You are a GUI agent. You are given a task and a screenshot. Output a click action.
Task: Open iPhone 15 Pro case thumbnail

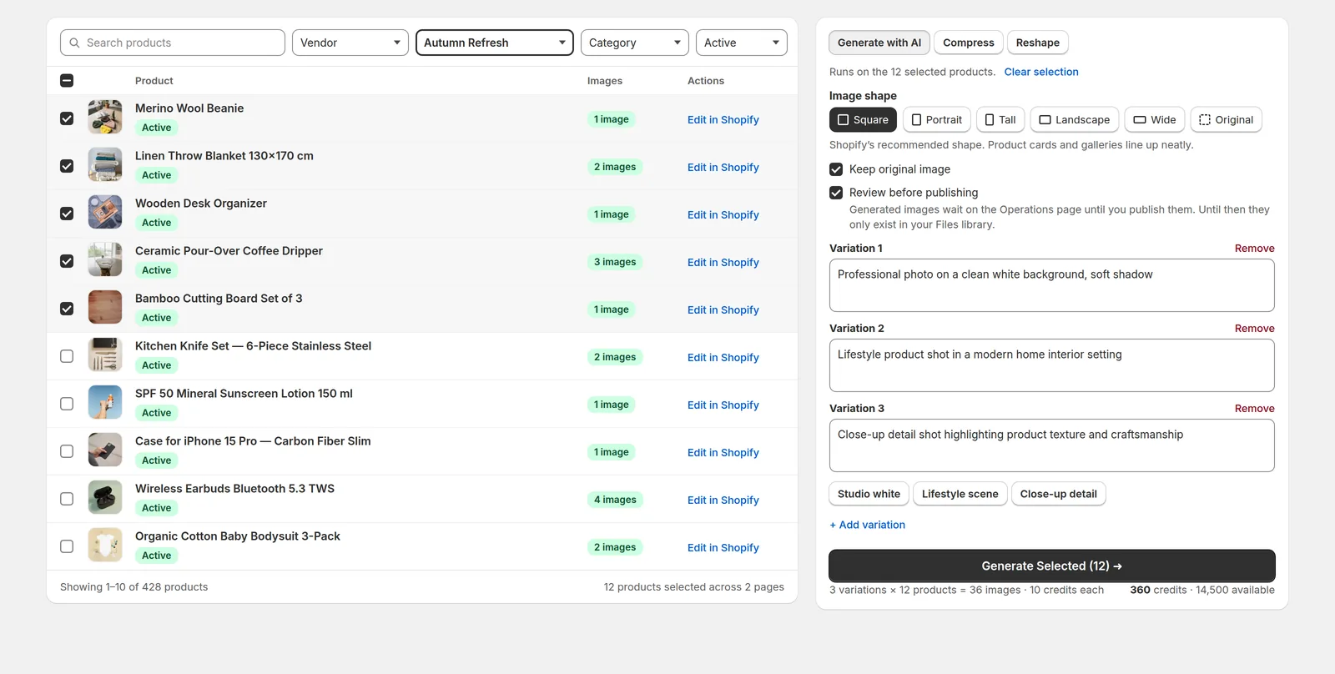point(105,450)
